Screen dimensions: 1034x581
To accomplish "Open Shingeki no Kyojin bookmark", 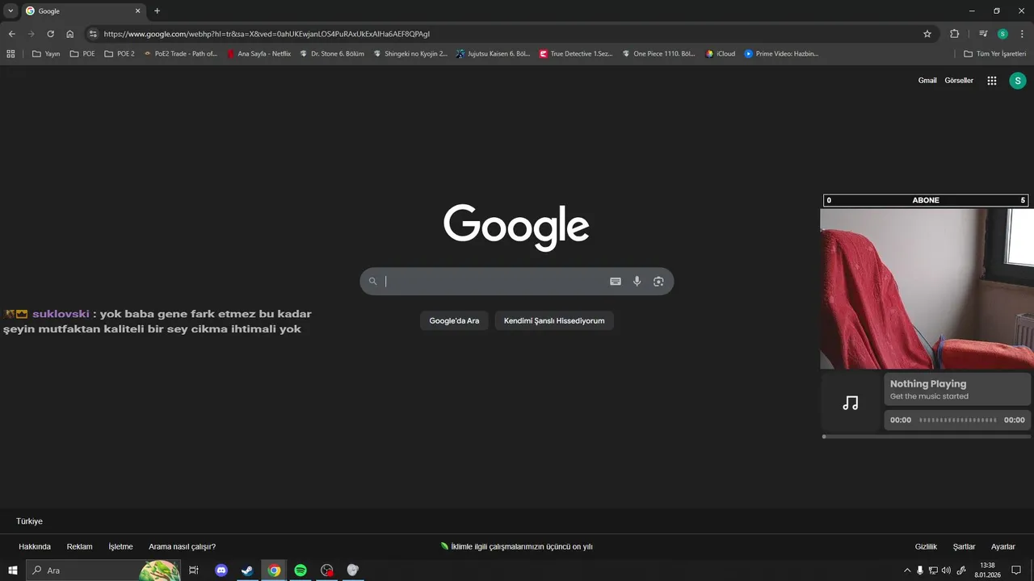I will coord(410,54).
